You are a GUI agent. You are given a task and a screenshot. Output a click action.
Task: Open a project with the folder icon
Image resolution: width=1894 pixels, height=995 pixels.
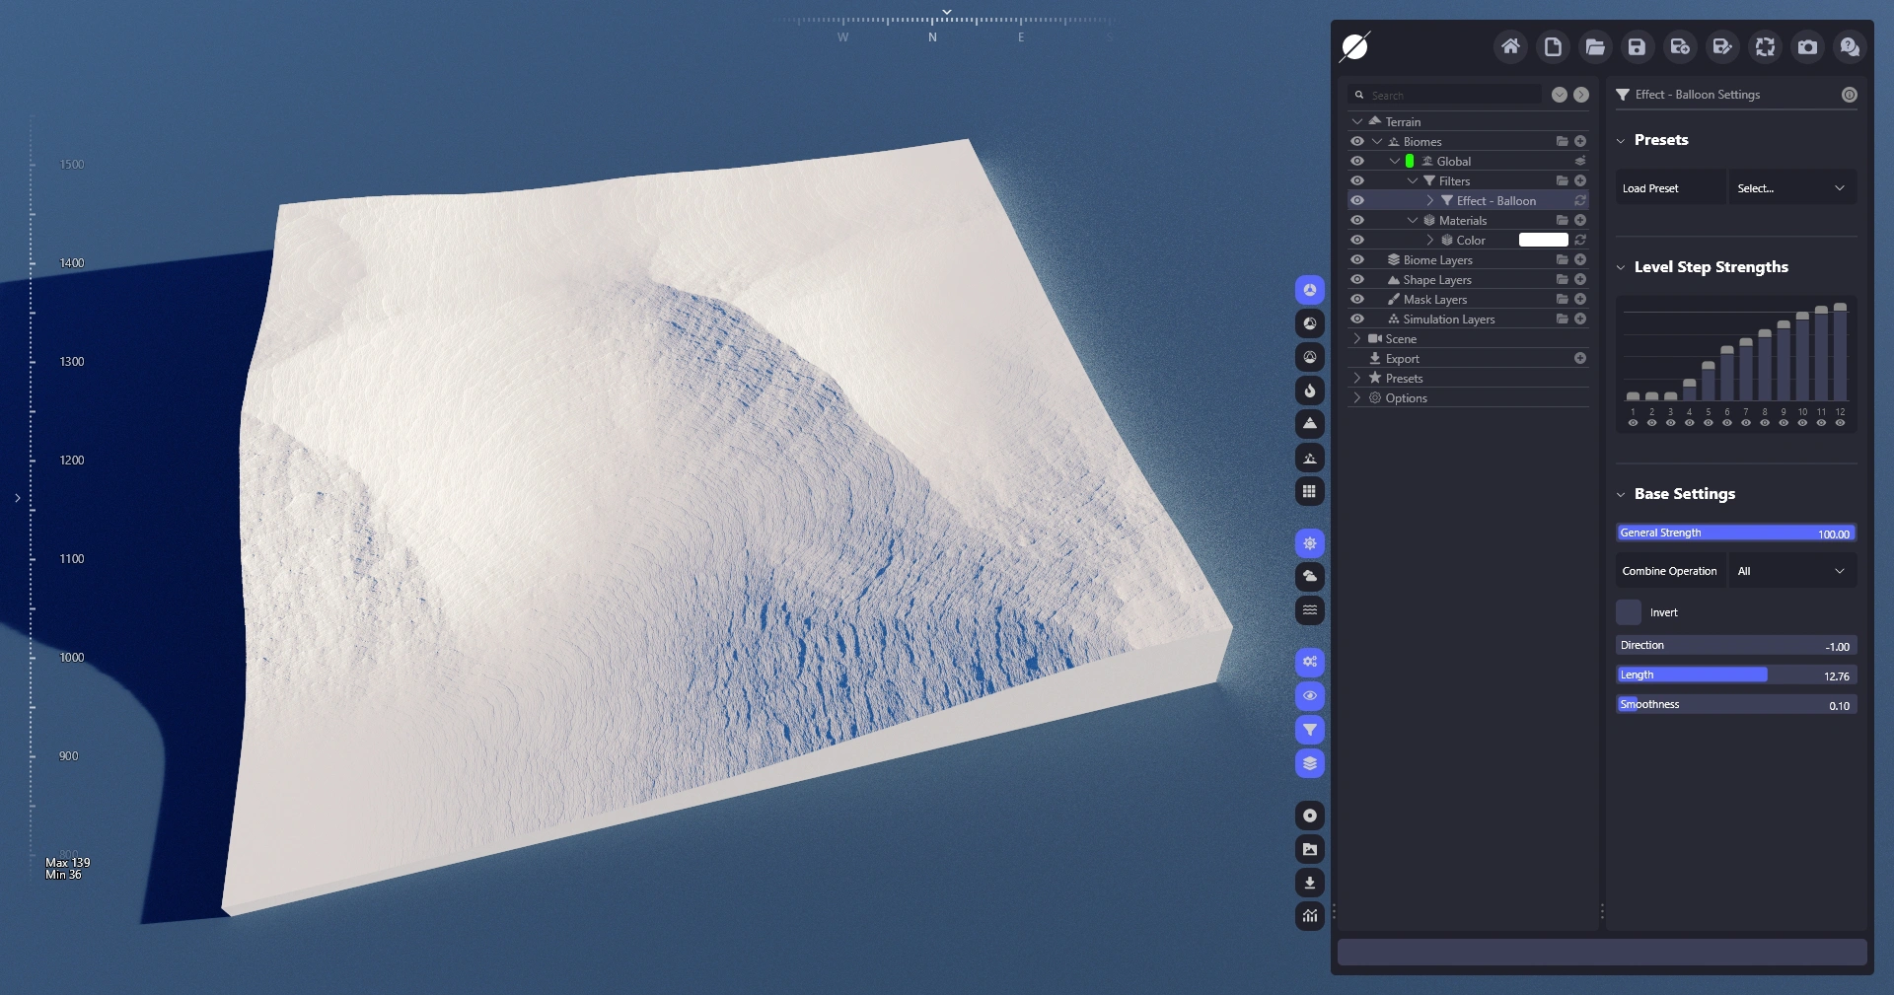click(1595, 46)
